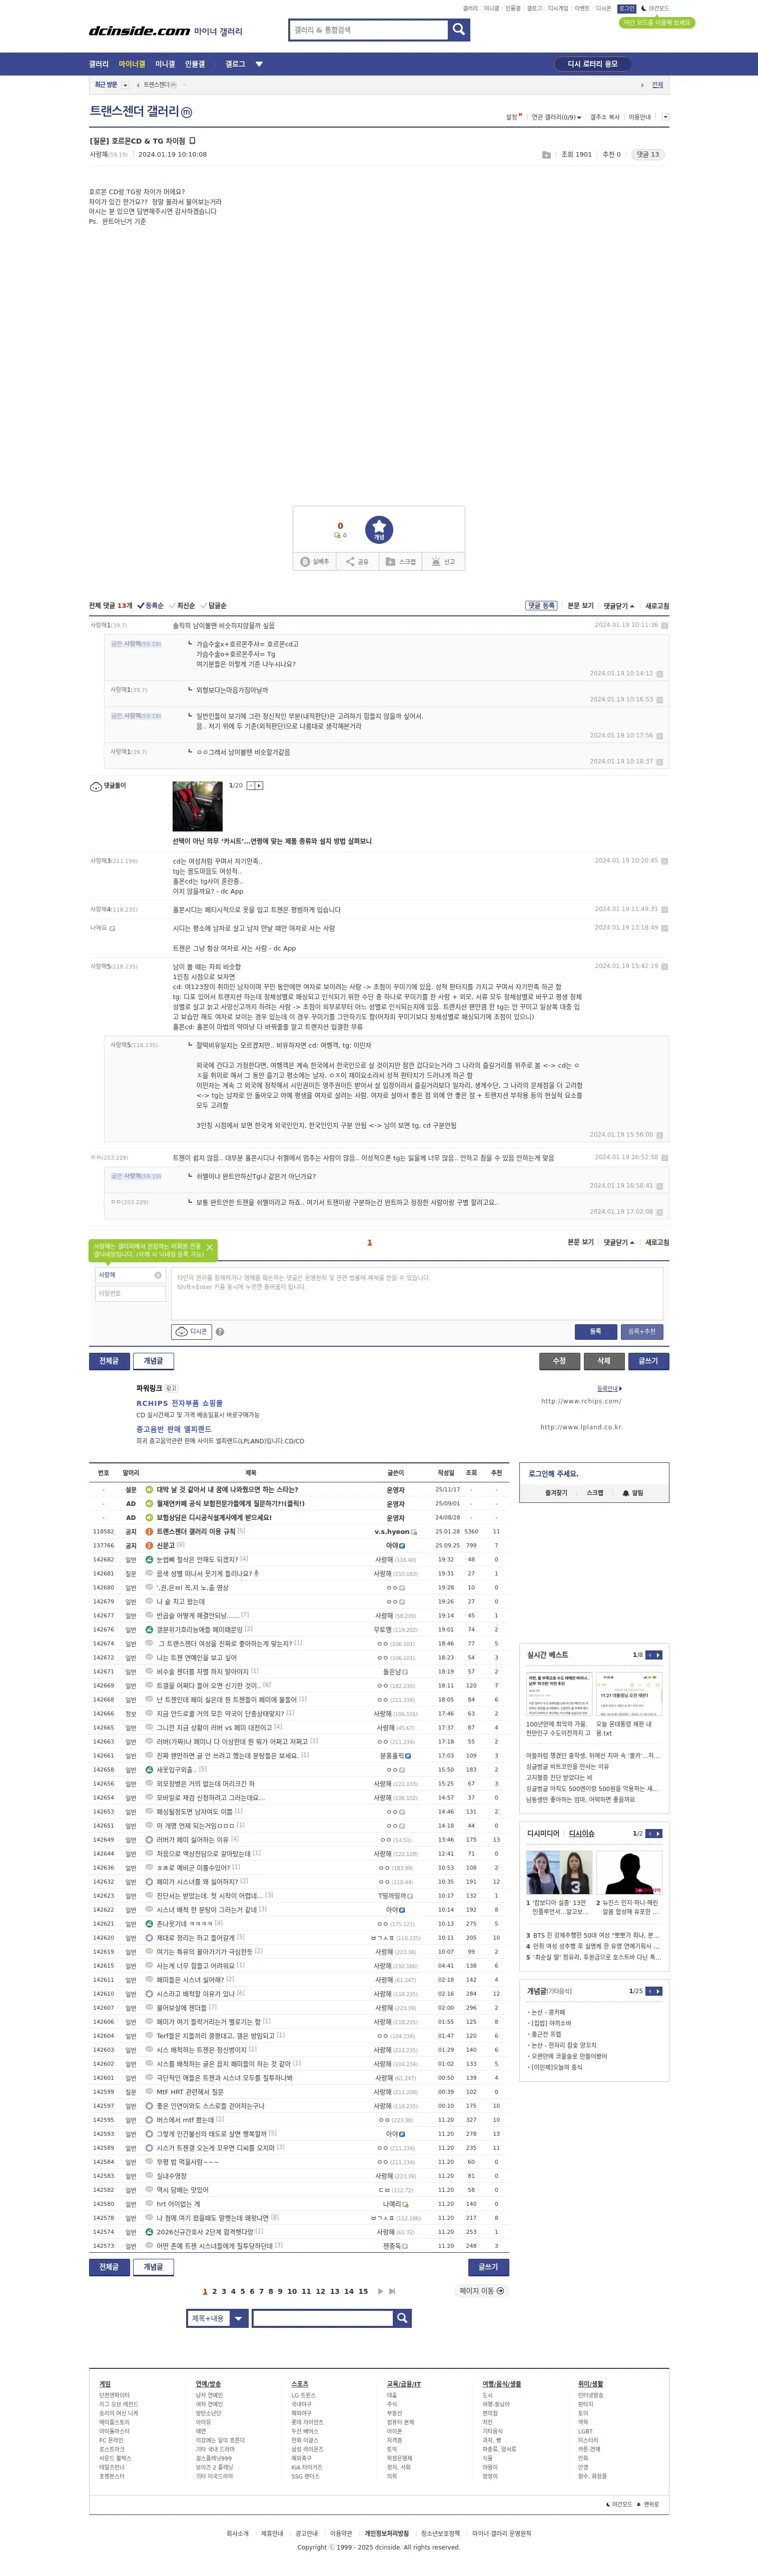Viewport: 758px width, 2576px height.
Task: Open the 갤러리 tab in nav bar
Action: [98, 64]
